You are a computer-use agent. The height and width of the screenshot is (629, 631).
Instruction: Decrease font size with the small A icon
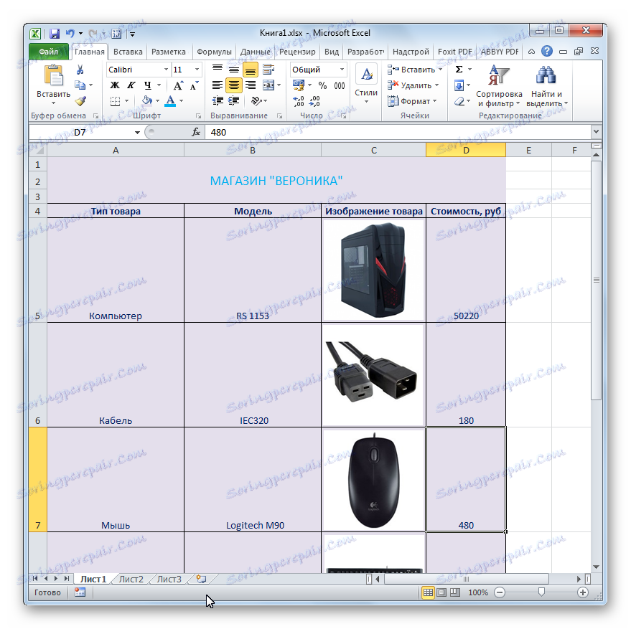(x=194, y=85)
